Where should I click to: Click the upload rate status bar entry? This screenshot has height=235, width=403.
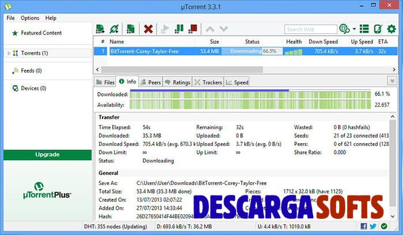284,226
